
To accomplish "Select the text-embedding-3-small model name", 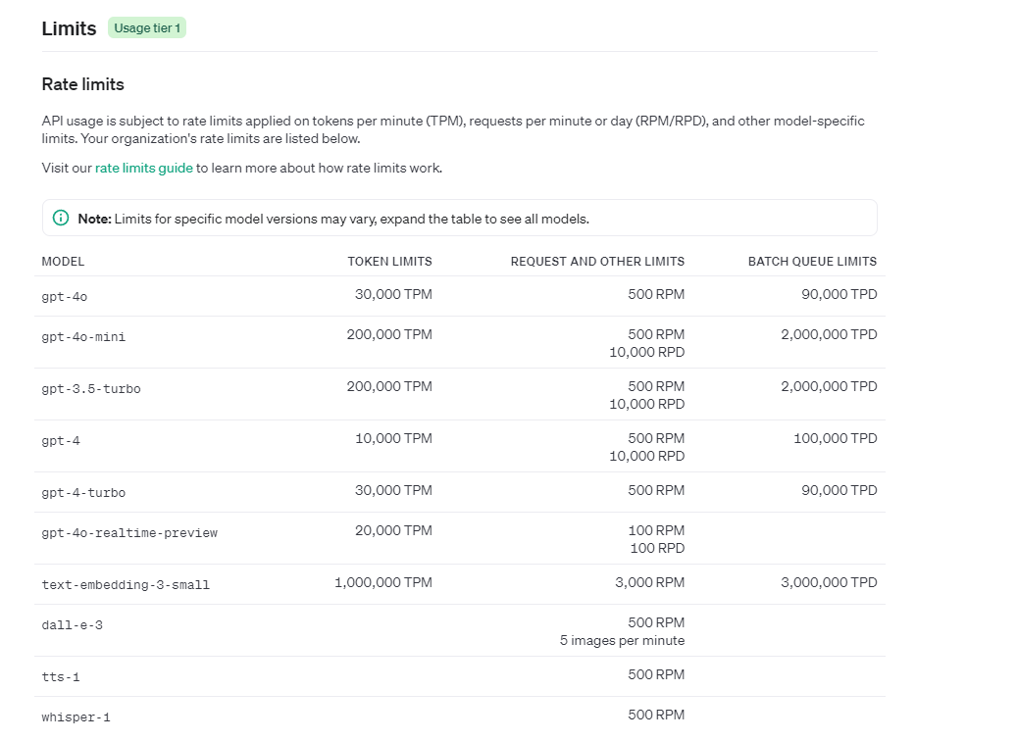I will tap(126, 585).
